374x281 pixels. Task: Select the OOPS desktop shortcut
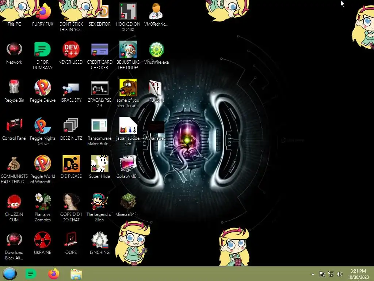71,243
